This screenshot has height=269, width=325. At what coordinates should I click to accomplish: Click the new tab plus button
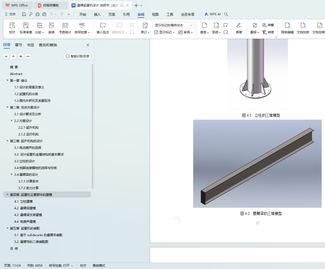(x=136, y=5)
